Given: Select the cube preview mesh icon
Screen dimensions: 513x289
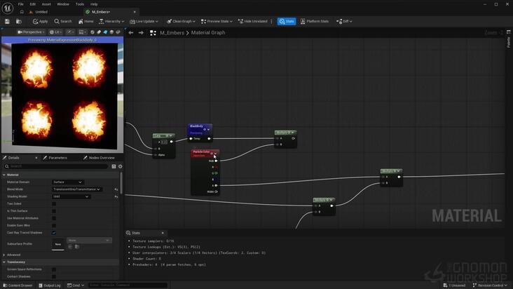Looking at the screenshot, I should [x=111, y=32].
